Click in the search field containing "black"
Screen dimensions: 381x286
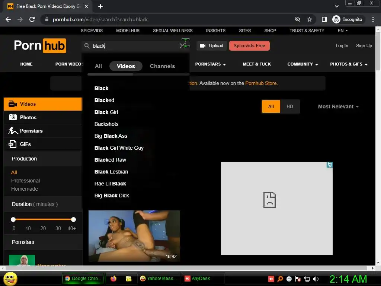(135, 46)
